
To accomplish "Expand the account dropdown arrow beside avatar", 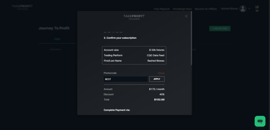I will [x=249, y=9].
